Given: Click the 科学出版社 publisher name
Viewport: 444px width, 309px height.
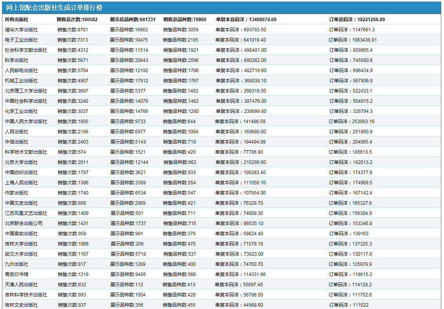Looking at the screenshot, I should tap(16, 60).
